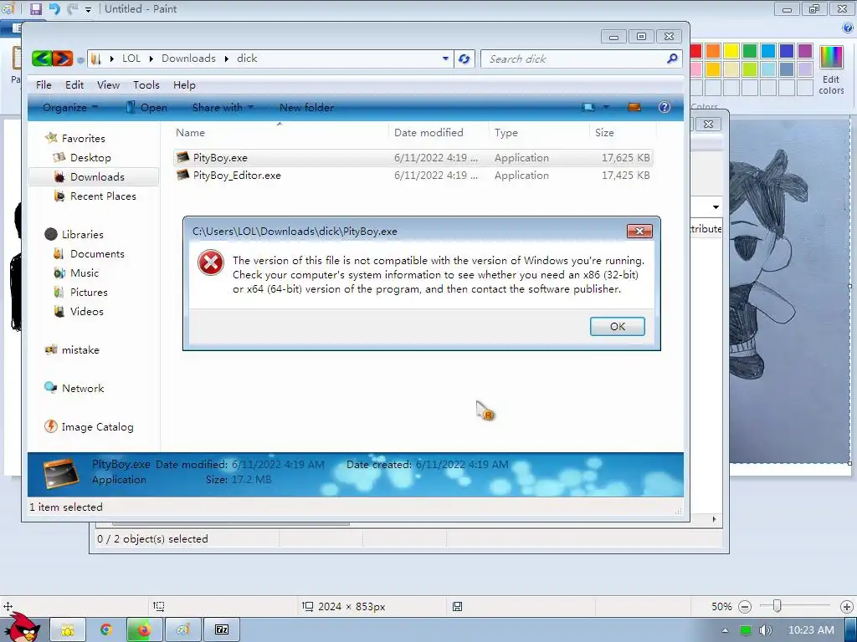Open Paint help icon
857x642 pixels.
(848, 28)
